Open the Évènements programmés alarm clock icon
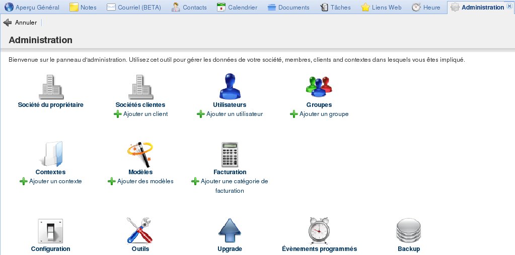This screenshot has height=255, width=515. 319,231
